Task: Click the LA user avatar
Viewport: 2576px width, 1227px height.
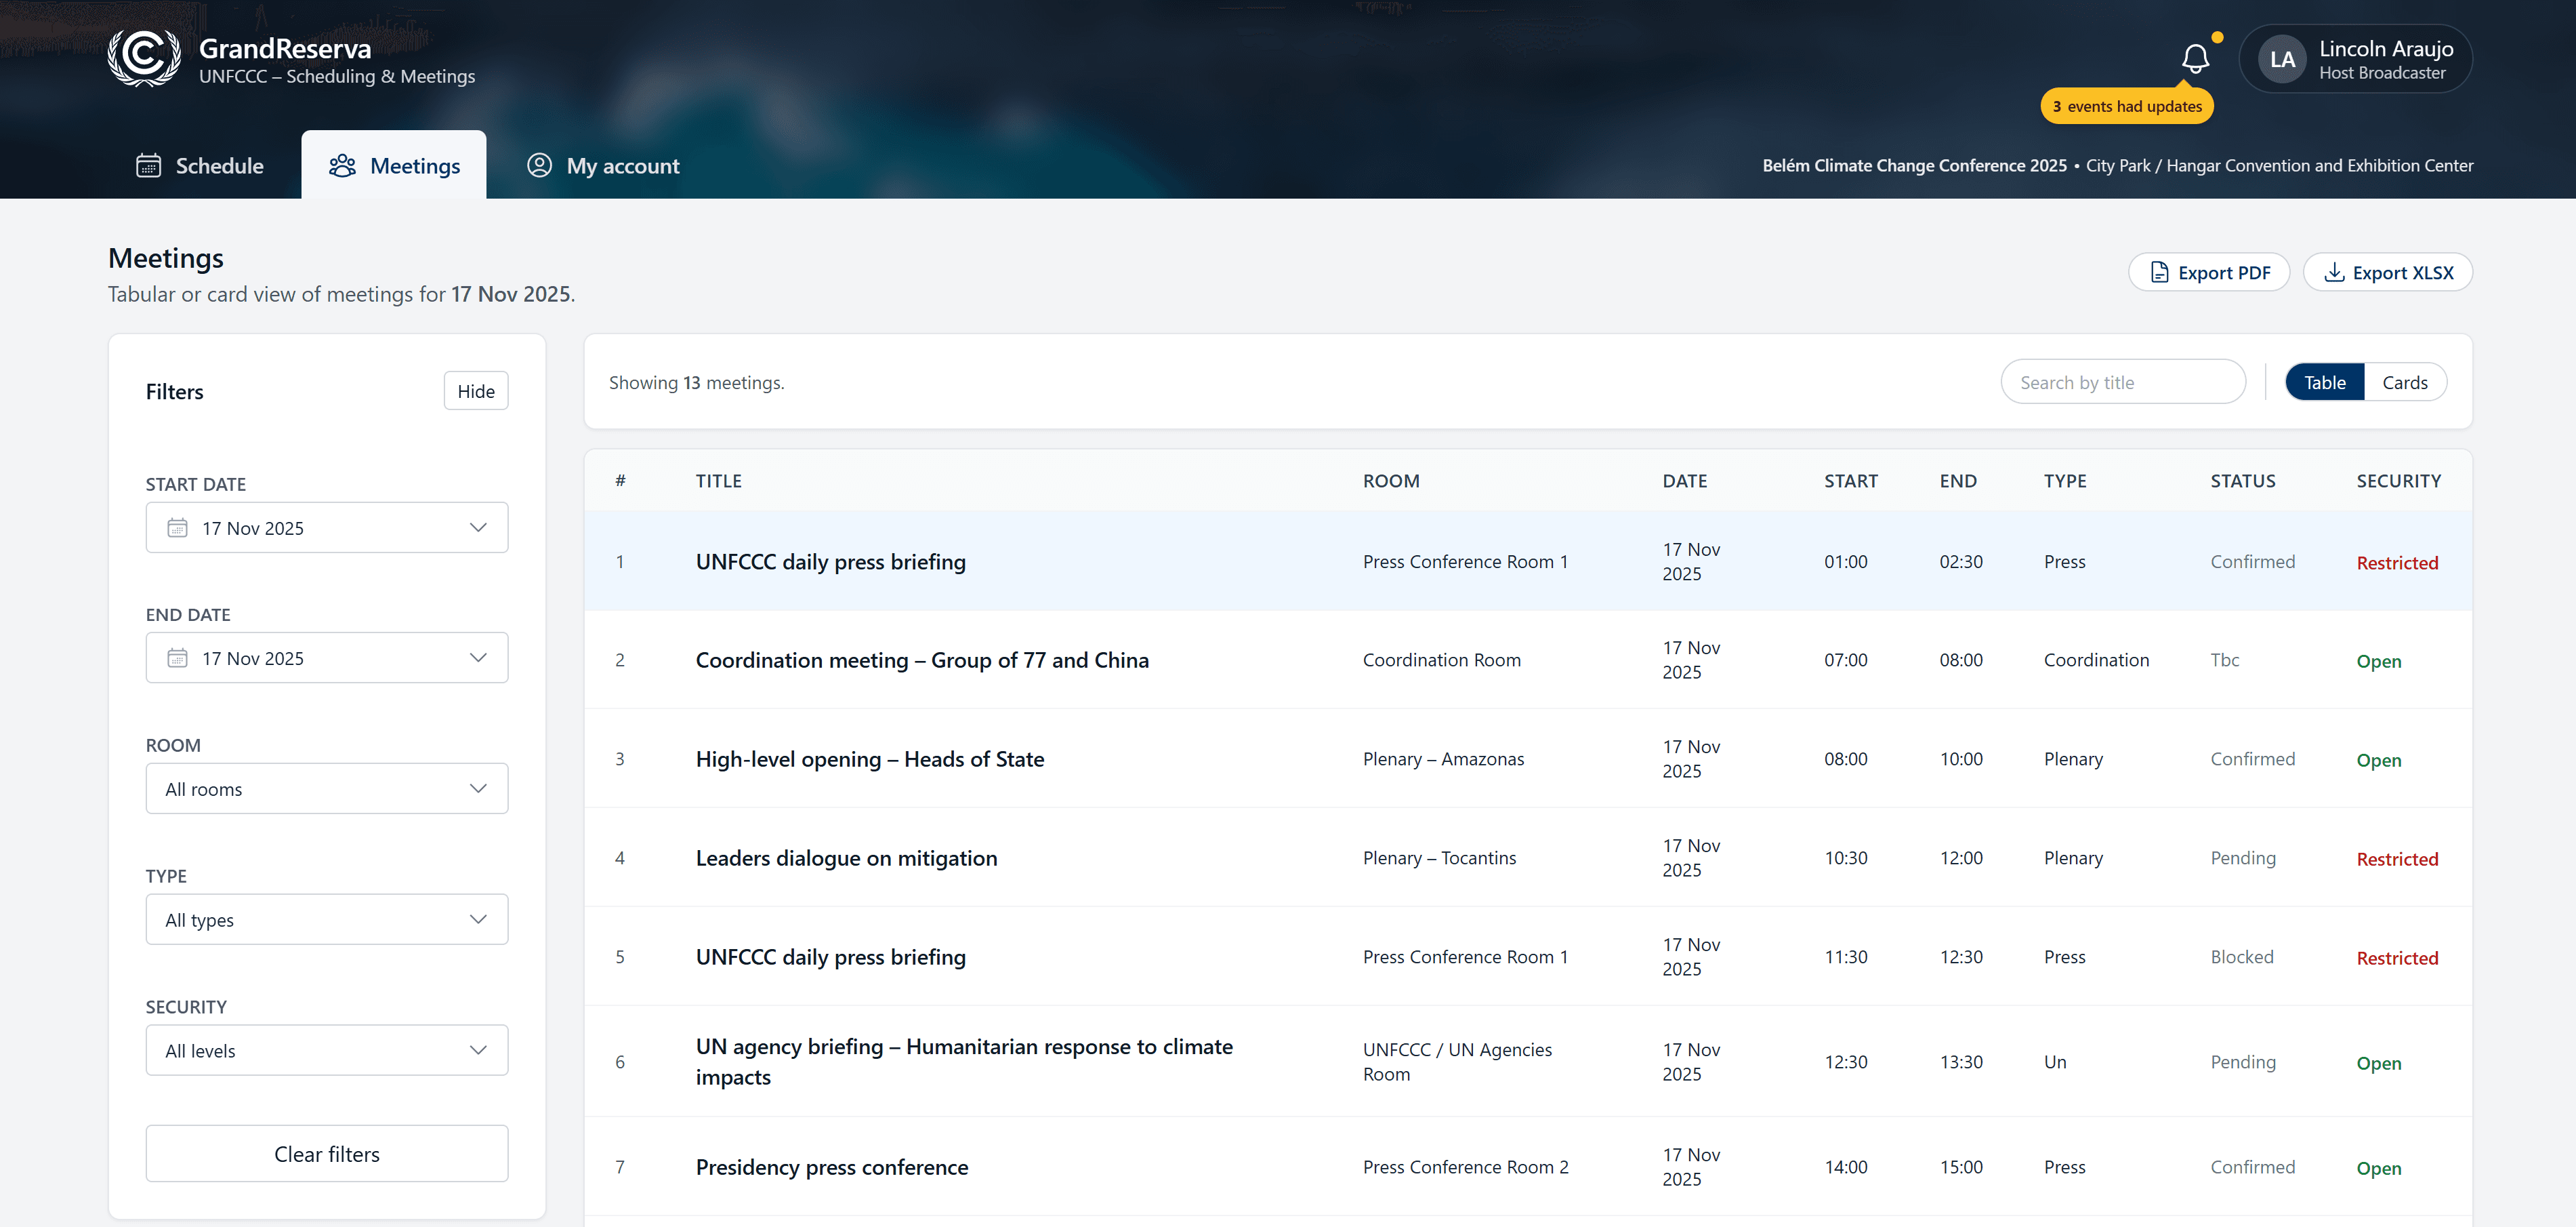Action: point(2282,59)
